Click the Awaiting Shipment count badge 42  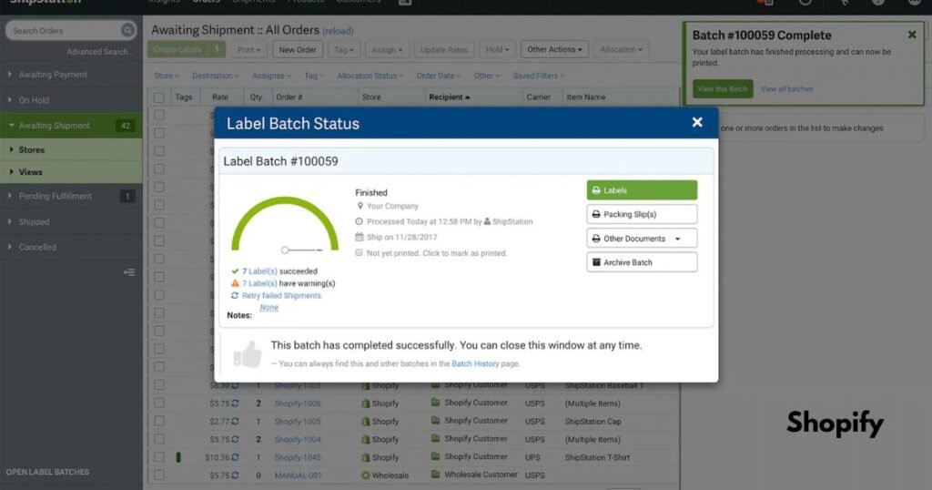tap(126, 126)
